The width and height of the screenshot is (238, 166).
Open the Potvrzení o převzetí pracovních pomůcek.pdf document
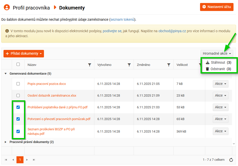[x=59, y=119]
